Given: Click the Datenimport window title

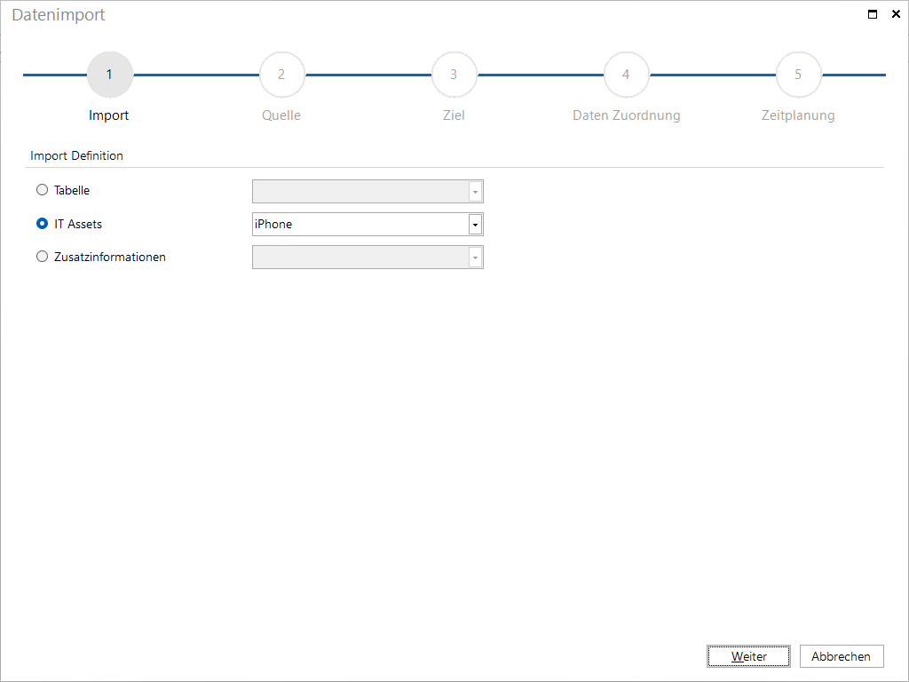Looking at the screenshot, I should click(59, 15).
